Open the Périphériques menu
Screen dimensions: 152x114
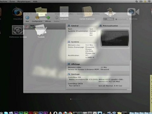click(24, 1)
